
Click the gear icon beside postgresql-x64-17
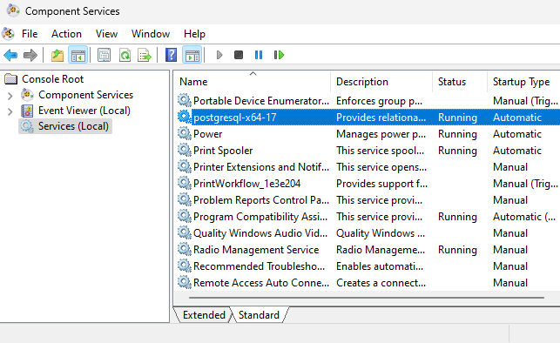pyautogui.click(x=185, y=117)
